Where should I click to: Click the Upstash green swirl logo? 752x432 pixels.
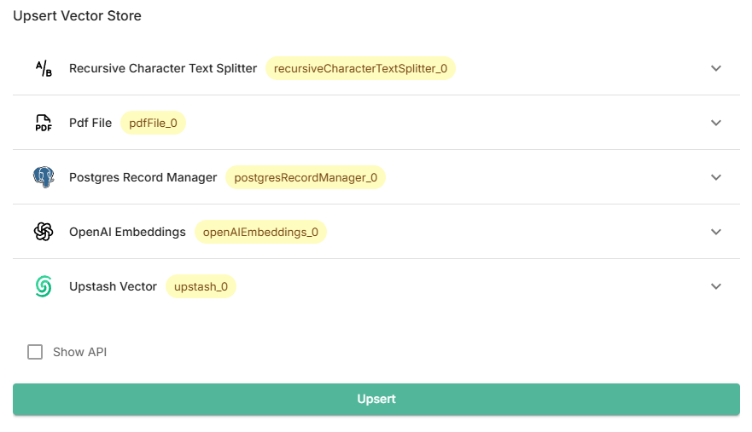click(44, 286)
